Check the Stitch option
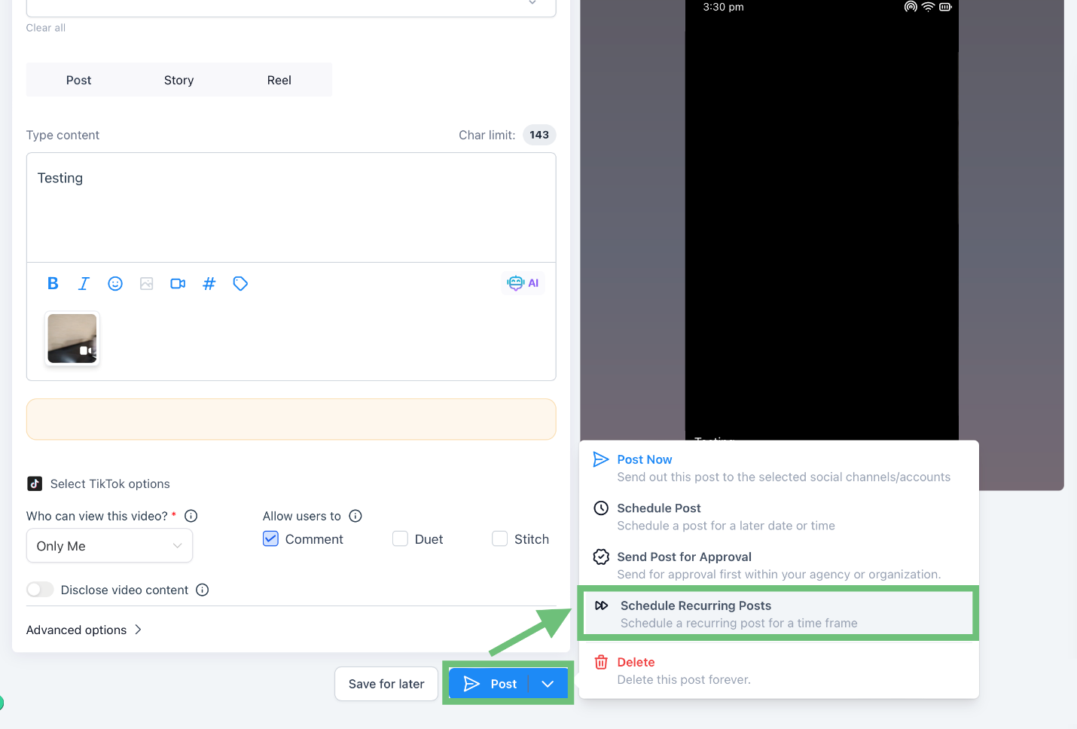1077x729 pixels. pos(499,538)
